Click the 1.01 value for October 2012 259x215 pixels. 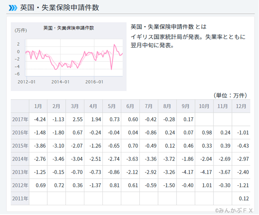207,185
